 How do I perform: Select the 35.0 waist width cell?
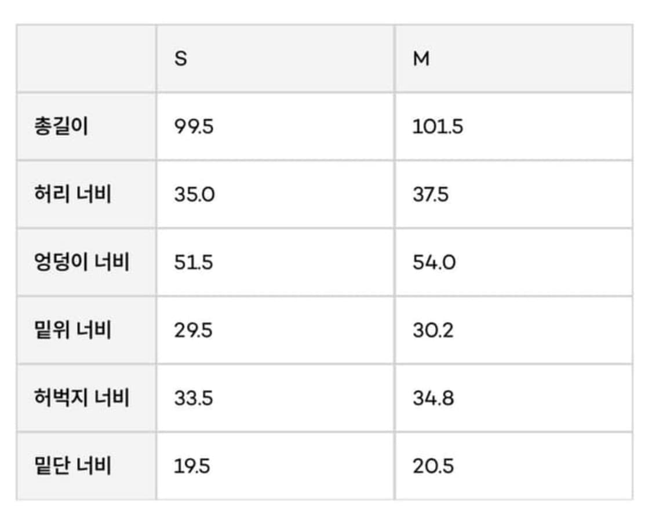coord(194,194)
